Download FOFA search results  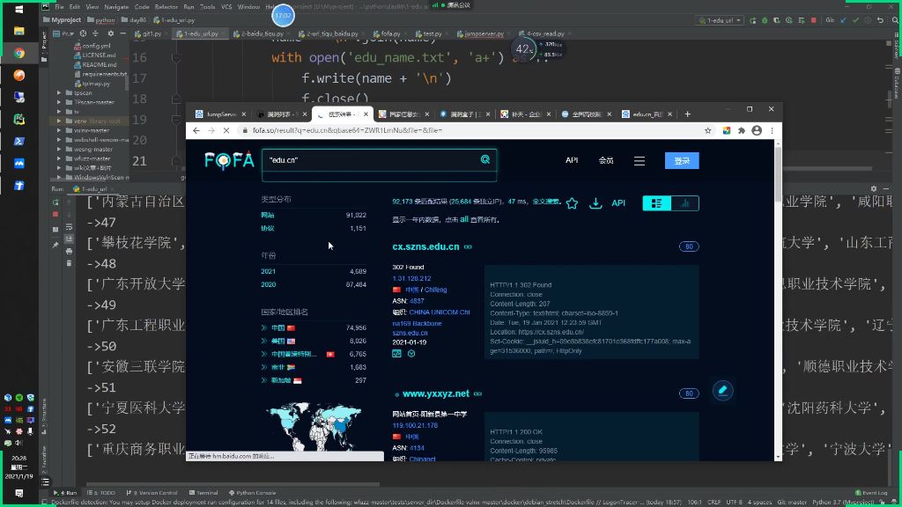pos(595,203)
